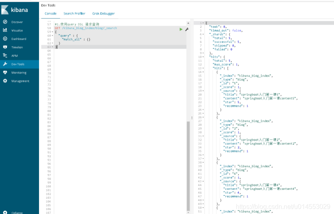This screenshot has width=334, height=214.
Task: Go to Monitoring in the sidebar
Action: [x=19, y=73]
